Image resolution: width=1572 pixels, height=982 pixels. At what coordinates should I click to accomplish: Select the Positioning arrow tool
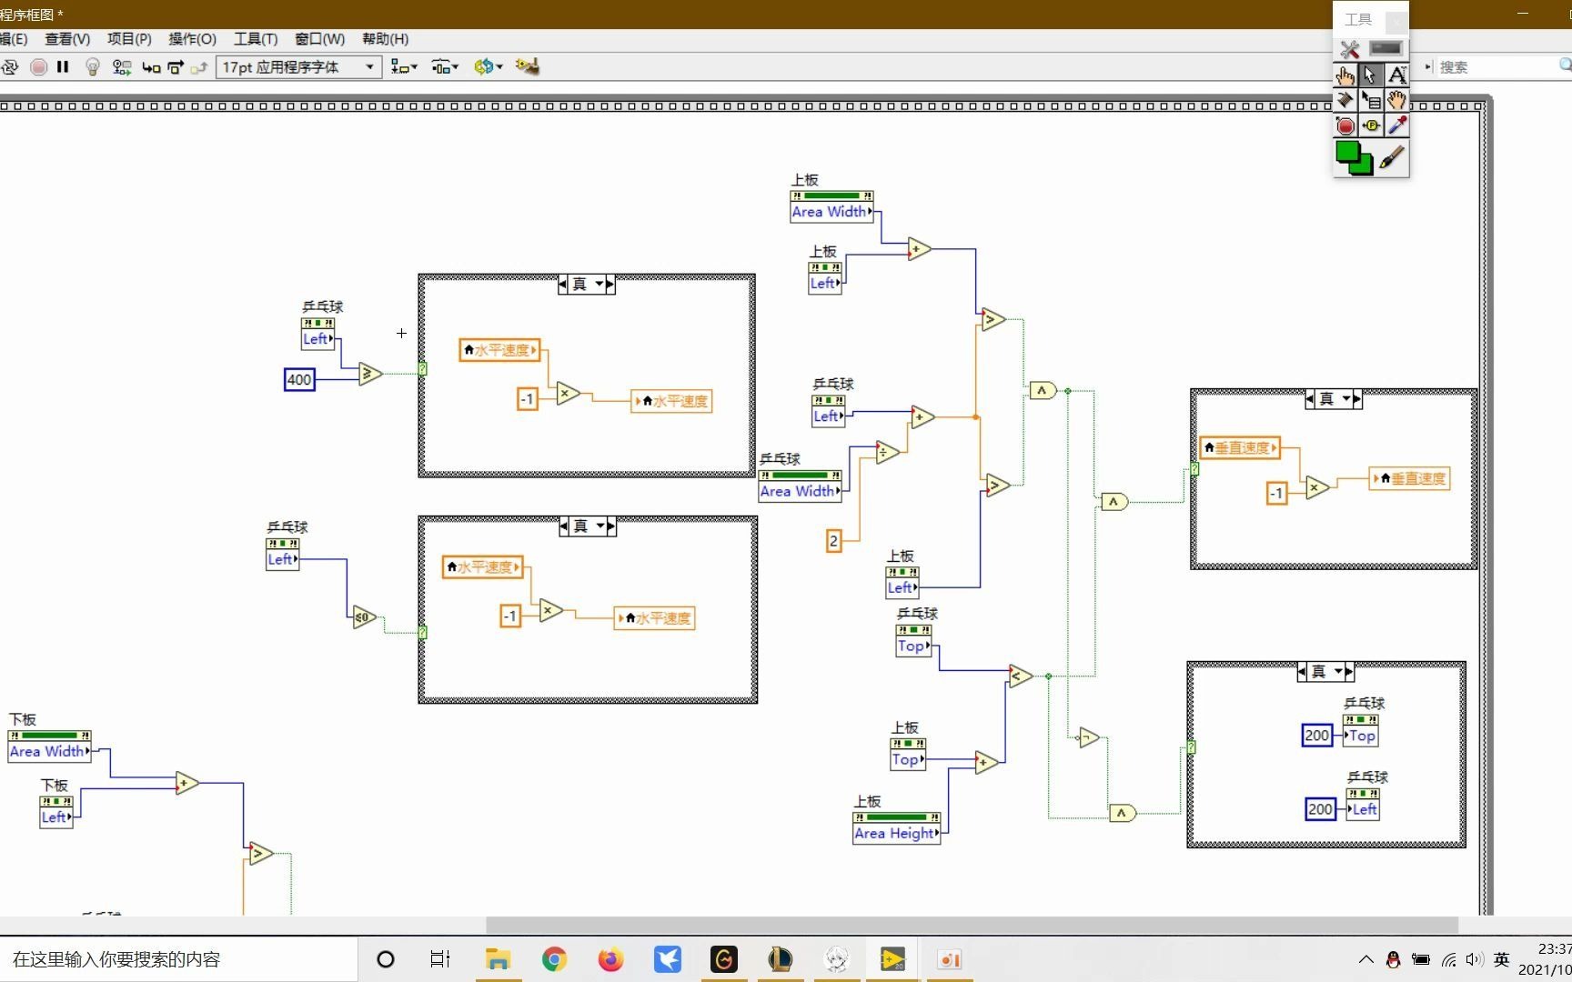[1370, 75]
